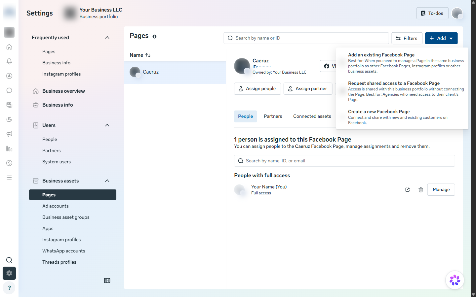This screenshot has width=476, height=297.
Task: Focus the Search by name, ID, or email field
Action: click(x=344, y=161)
